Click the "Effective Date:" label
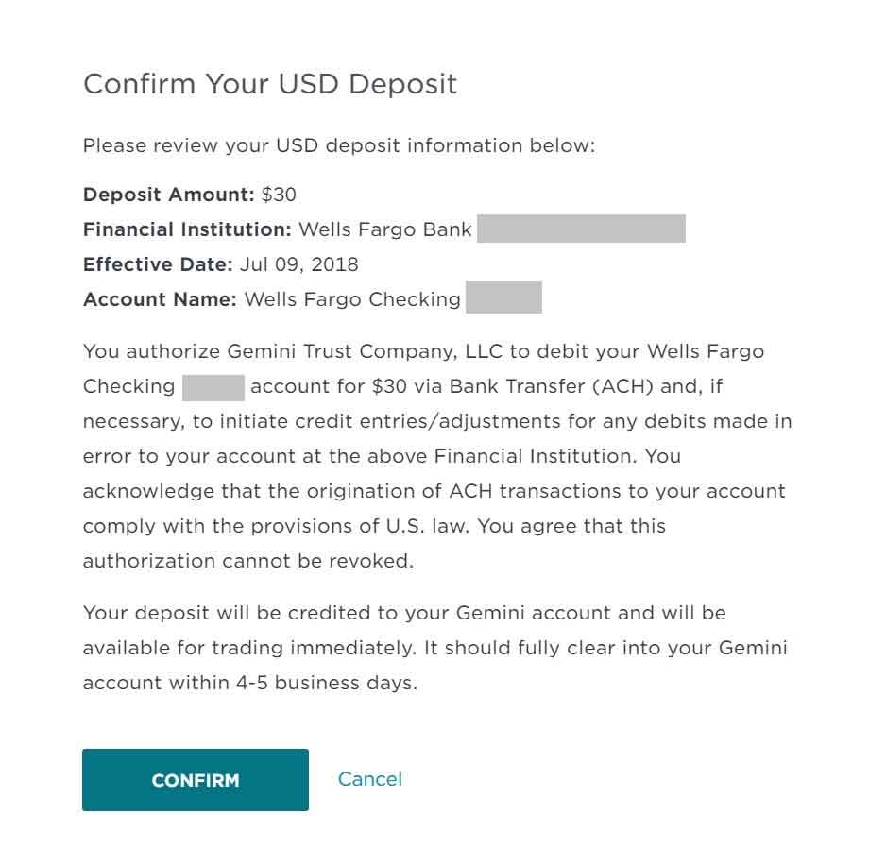The image size is (886, 848). [x=158, y=264]
